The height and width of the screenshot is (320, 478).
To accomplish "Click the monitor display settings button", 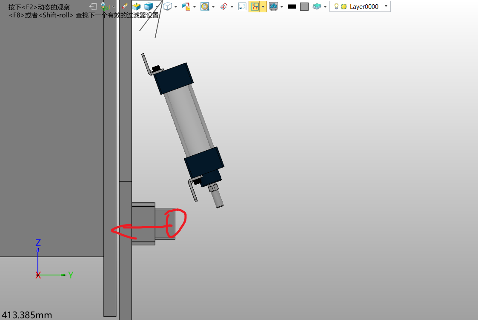I will [273, 6].
